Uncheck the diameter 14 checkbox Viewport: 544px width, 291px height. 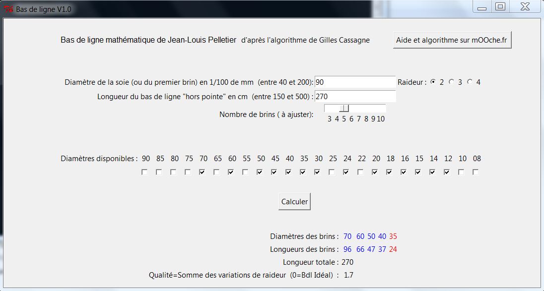[433, 172]
